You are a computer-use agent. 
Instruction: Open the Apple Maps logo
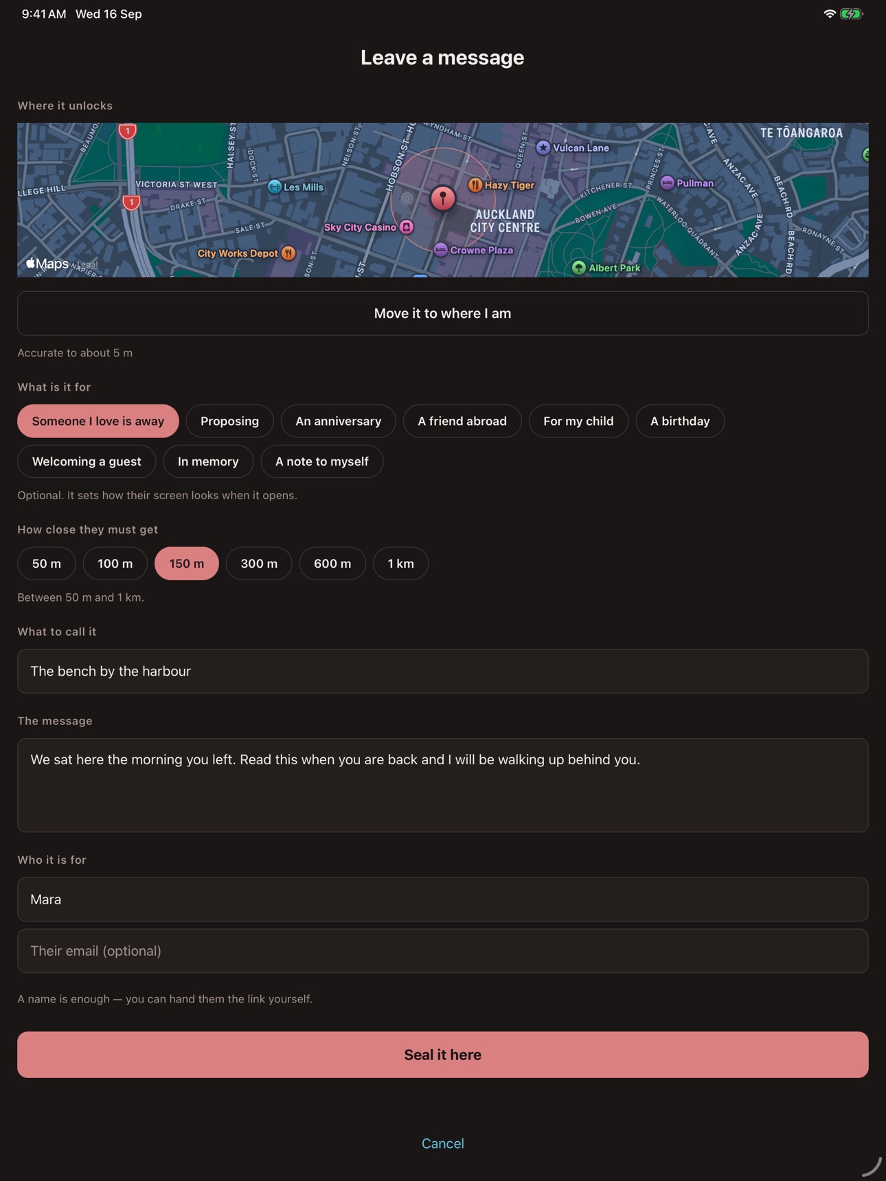point(47,264)
